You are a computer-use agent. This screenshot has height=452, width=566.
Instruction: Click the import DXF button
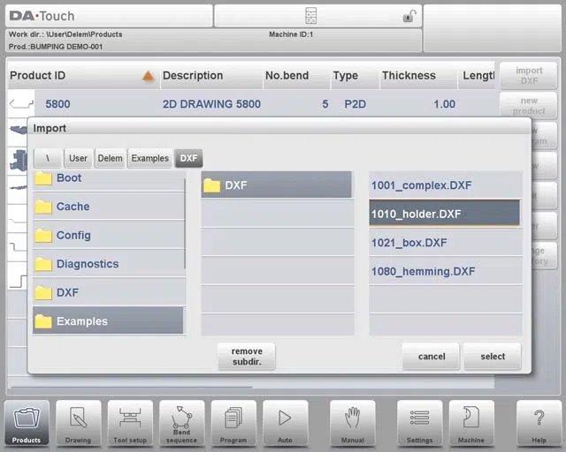point(529,75)
